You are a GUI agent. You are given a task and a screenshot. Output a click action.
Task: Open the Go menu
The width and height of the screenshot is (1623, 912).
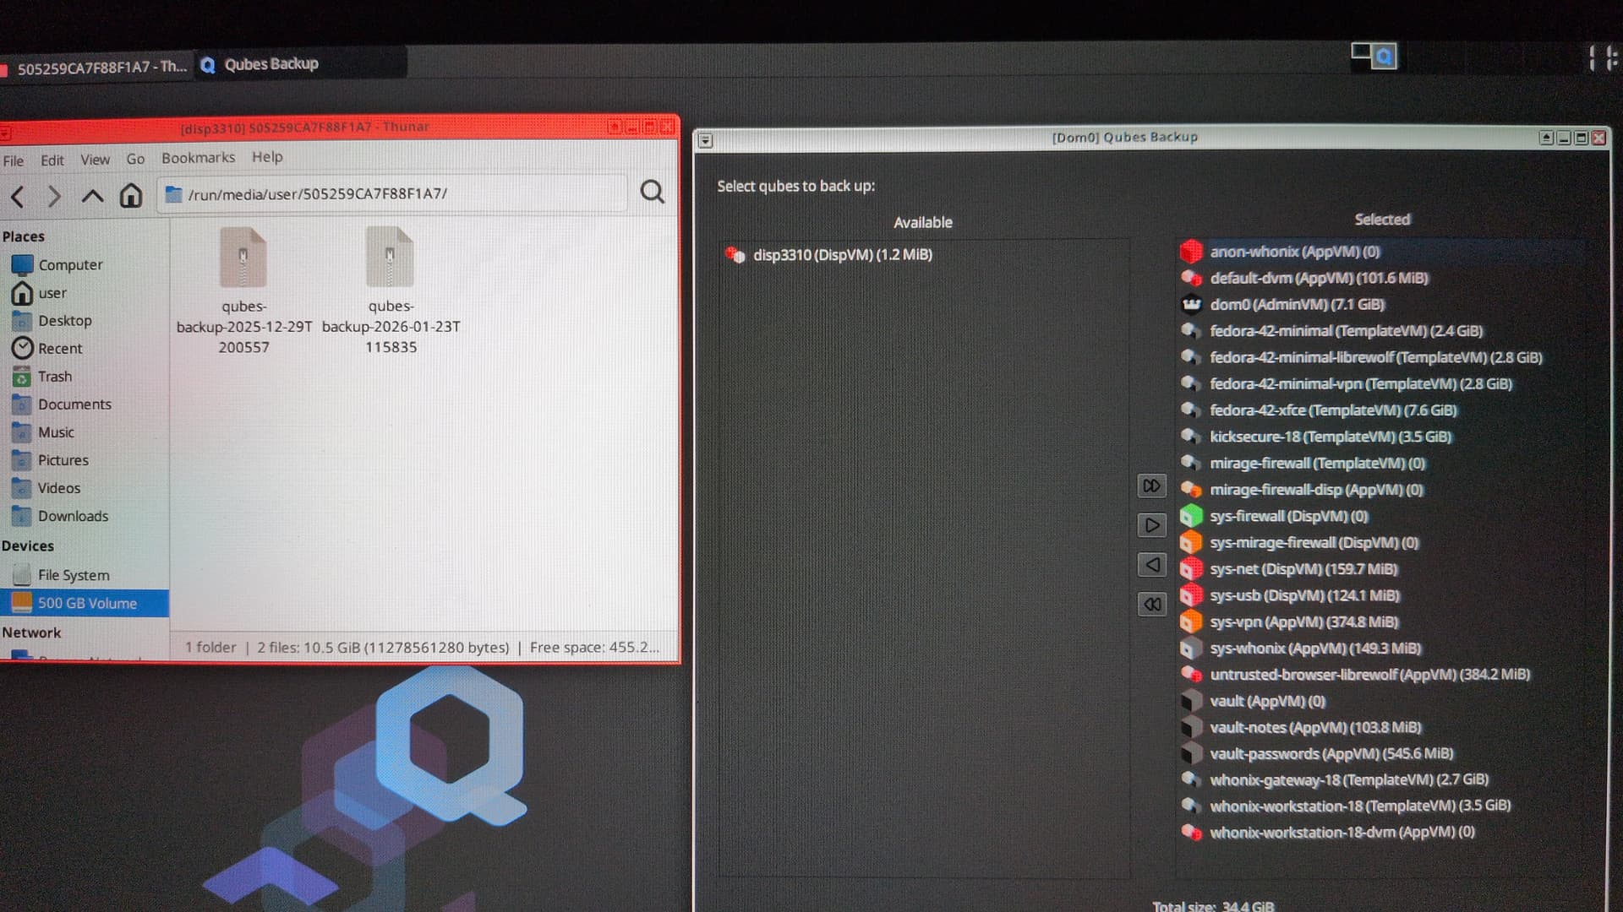(135, 159)
